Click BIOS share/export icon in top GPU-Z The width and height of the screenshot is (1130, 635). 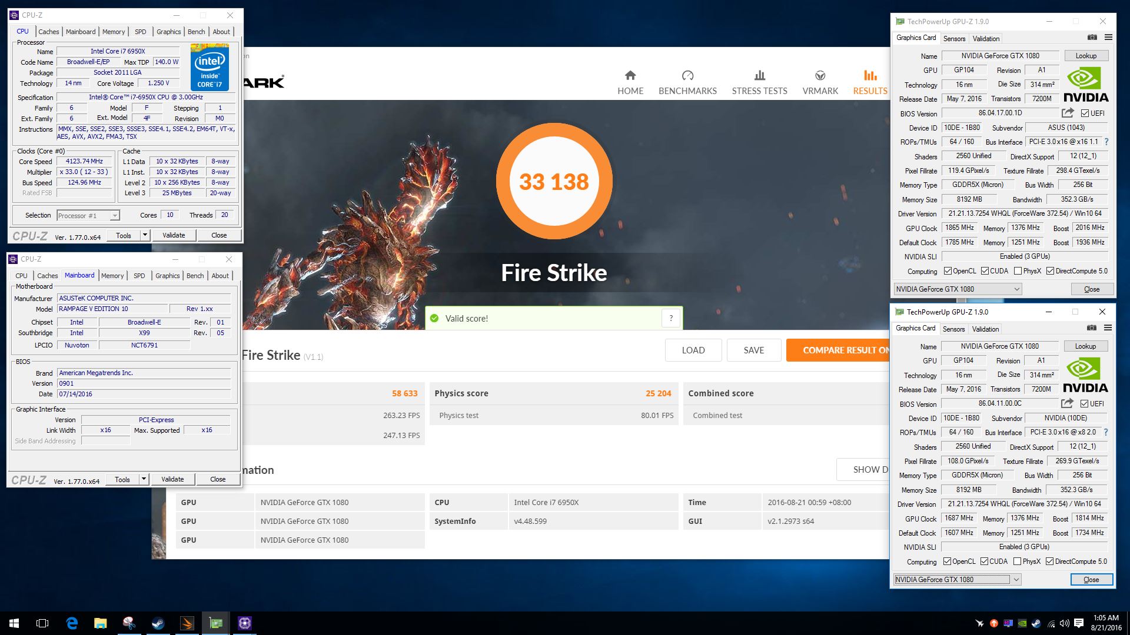click(x=1068, y=113)
